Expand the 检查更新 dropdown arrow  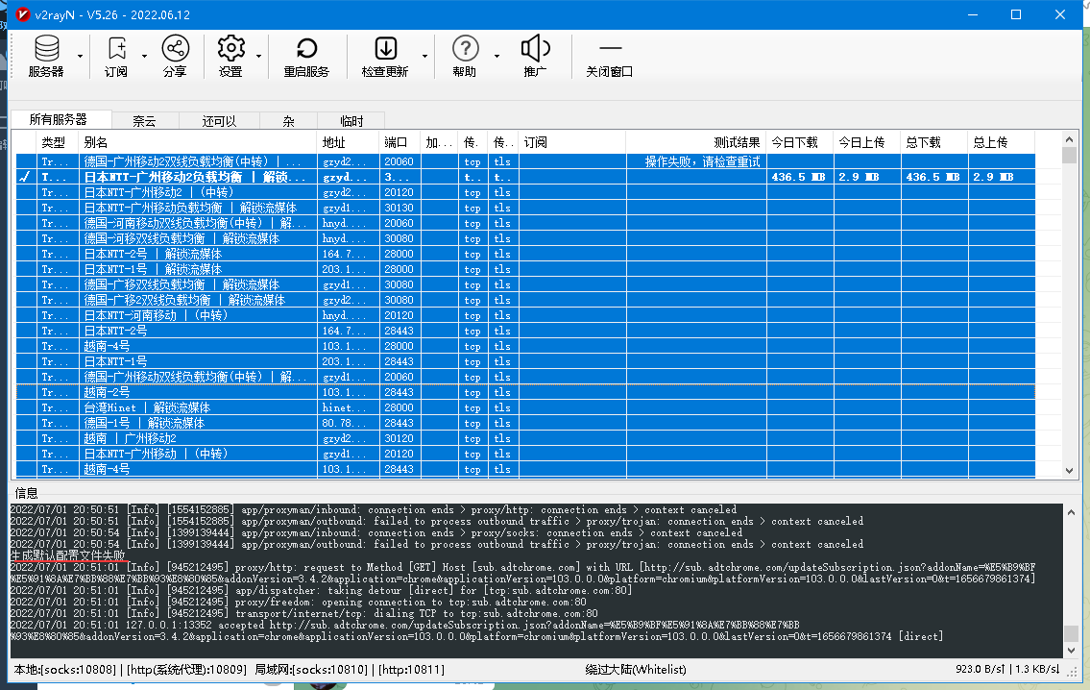tap(424, 56)
